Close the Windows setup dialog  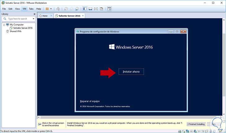point(183,32)
